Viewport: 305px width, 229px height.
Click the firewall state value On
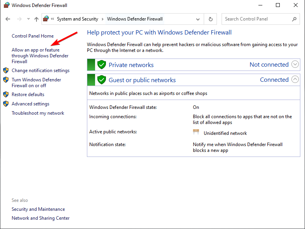click(x=196, y=107)
